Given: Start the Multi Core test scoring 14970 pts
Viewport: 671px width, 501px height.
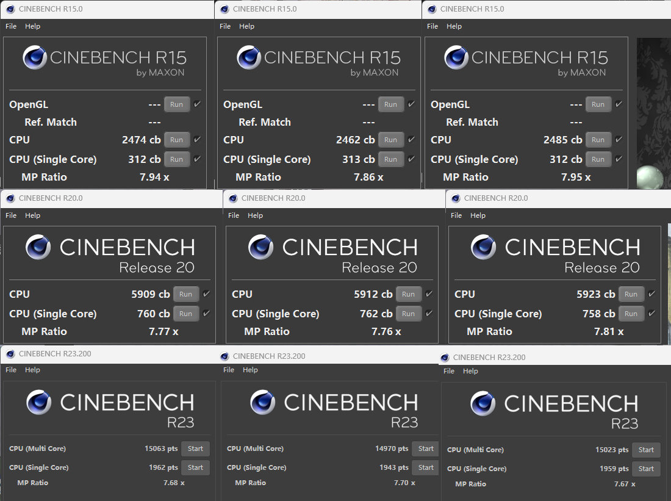Looking at the screenshot, I should pos(426,449).
